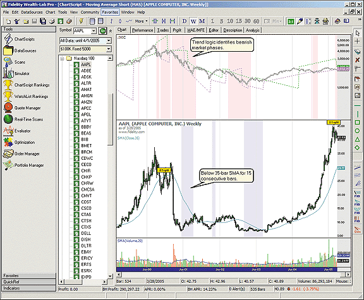Open WatchList Rankings tool

pyautogui.click(x=26, y=97)
